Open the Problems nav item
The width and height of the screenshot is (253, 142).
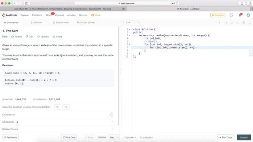37,15
